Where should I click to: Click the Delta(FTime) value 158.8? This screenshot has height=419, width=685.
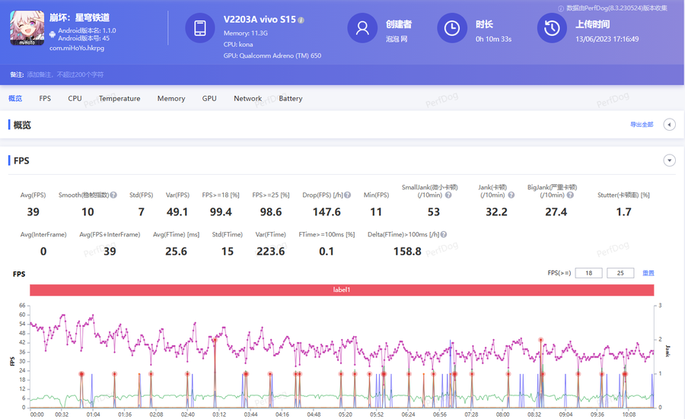click(407, 251)
